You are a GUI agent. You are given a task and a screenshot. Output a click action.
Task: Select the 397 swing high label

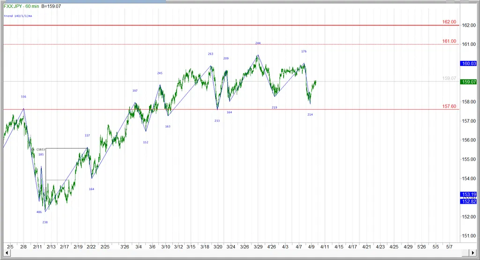tap(135, 90)
